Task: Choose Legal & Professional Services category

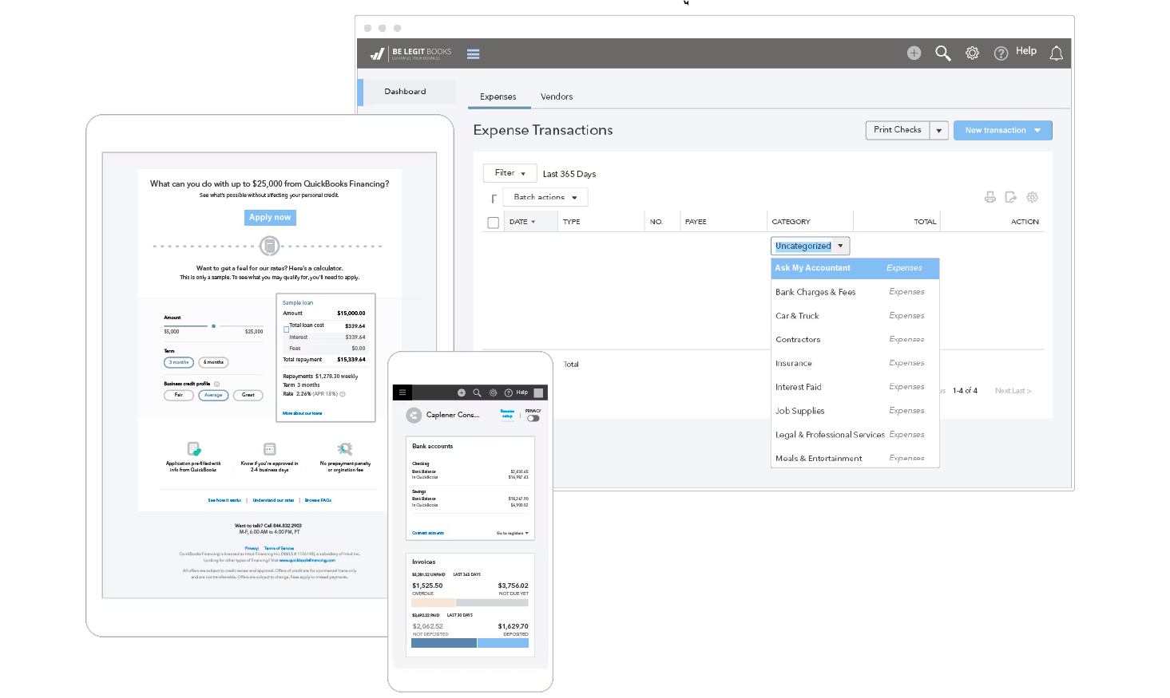Action: 855,435
